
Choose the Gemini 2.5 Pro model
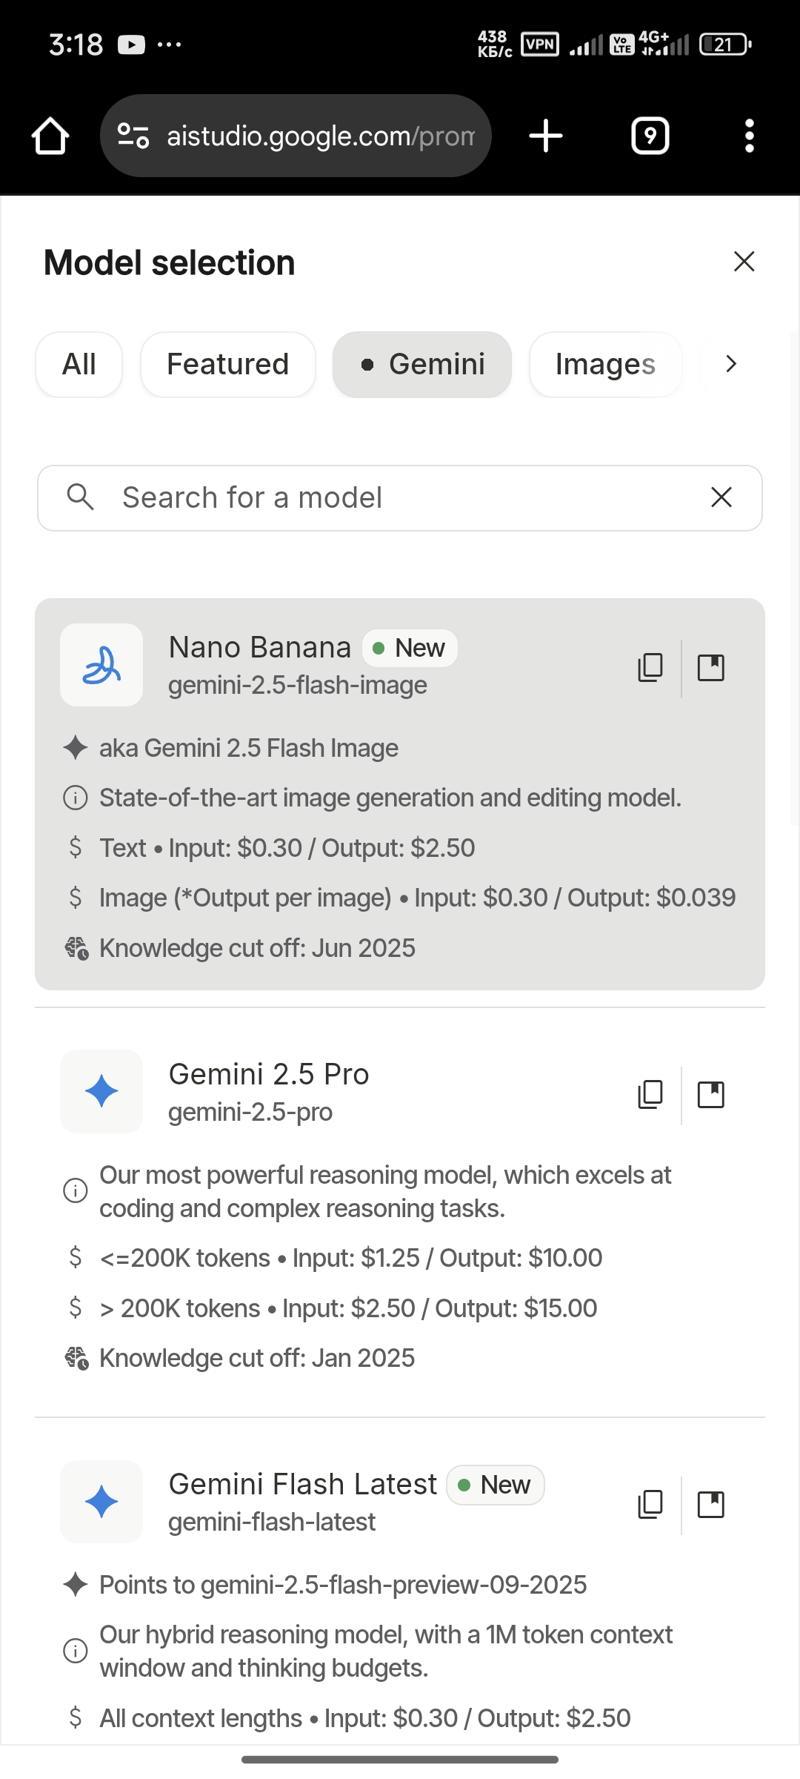[268, 1091]
